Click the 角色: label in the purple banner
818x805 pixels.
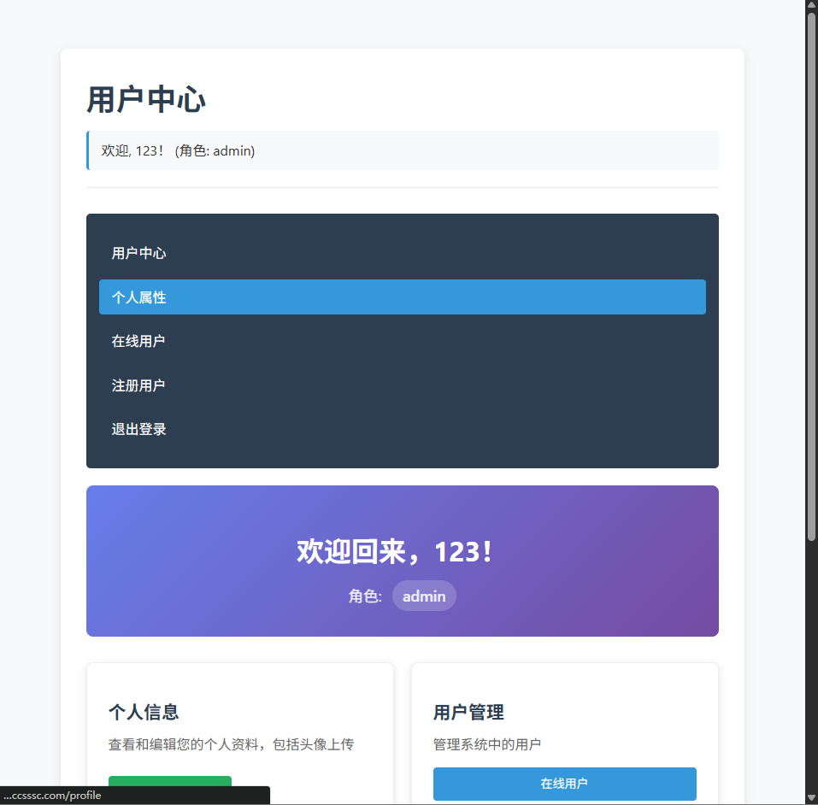point(365,596)
